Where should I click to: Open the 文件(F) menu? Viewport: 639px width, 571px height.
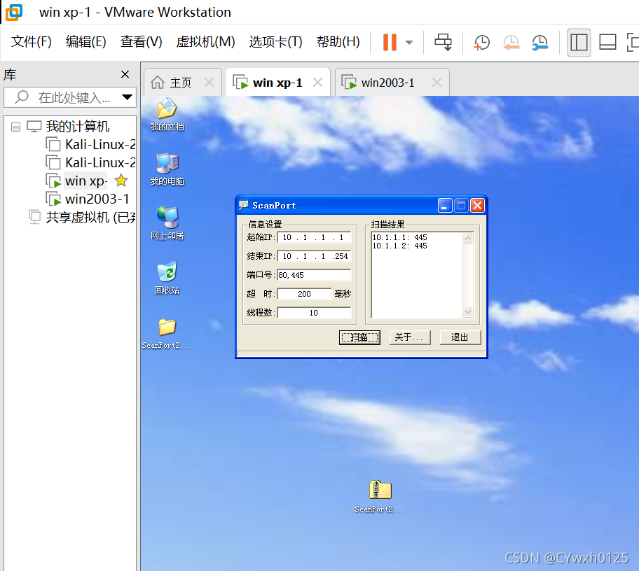tap(31, 41)
